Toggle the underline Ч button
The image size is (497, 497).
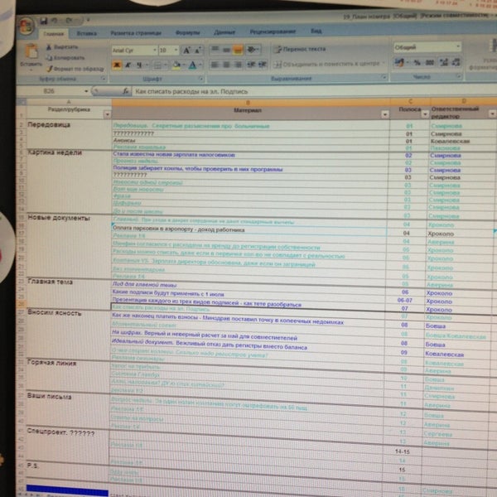coord(139,65)
